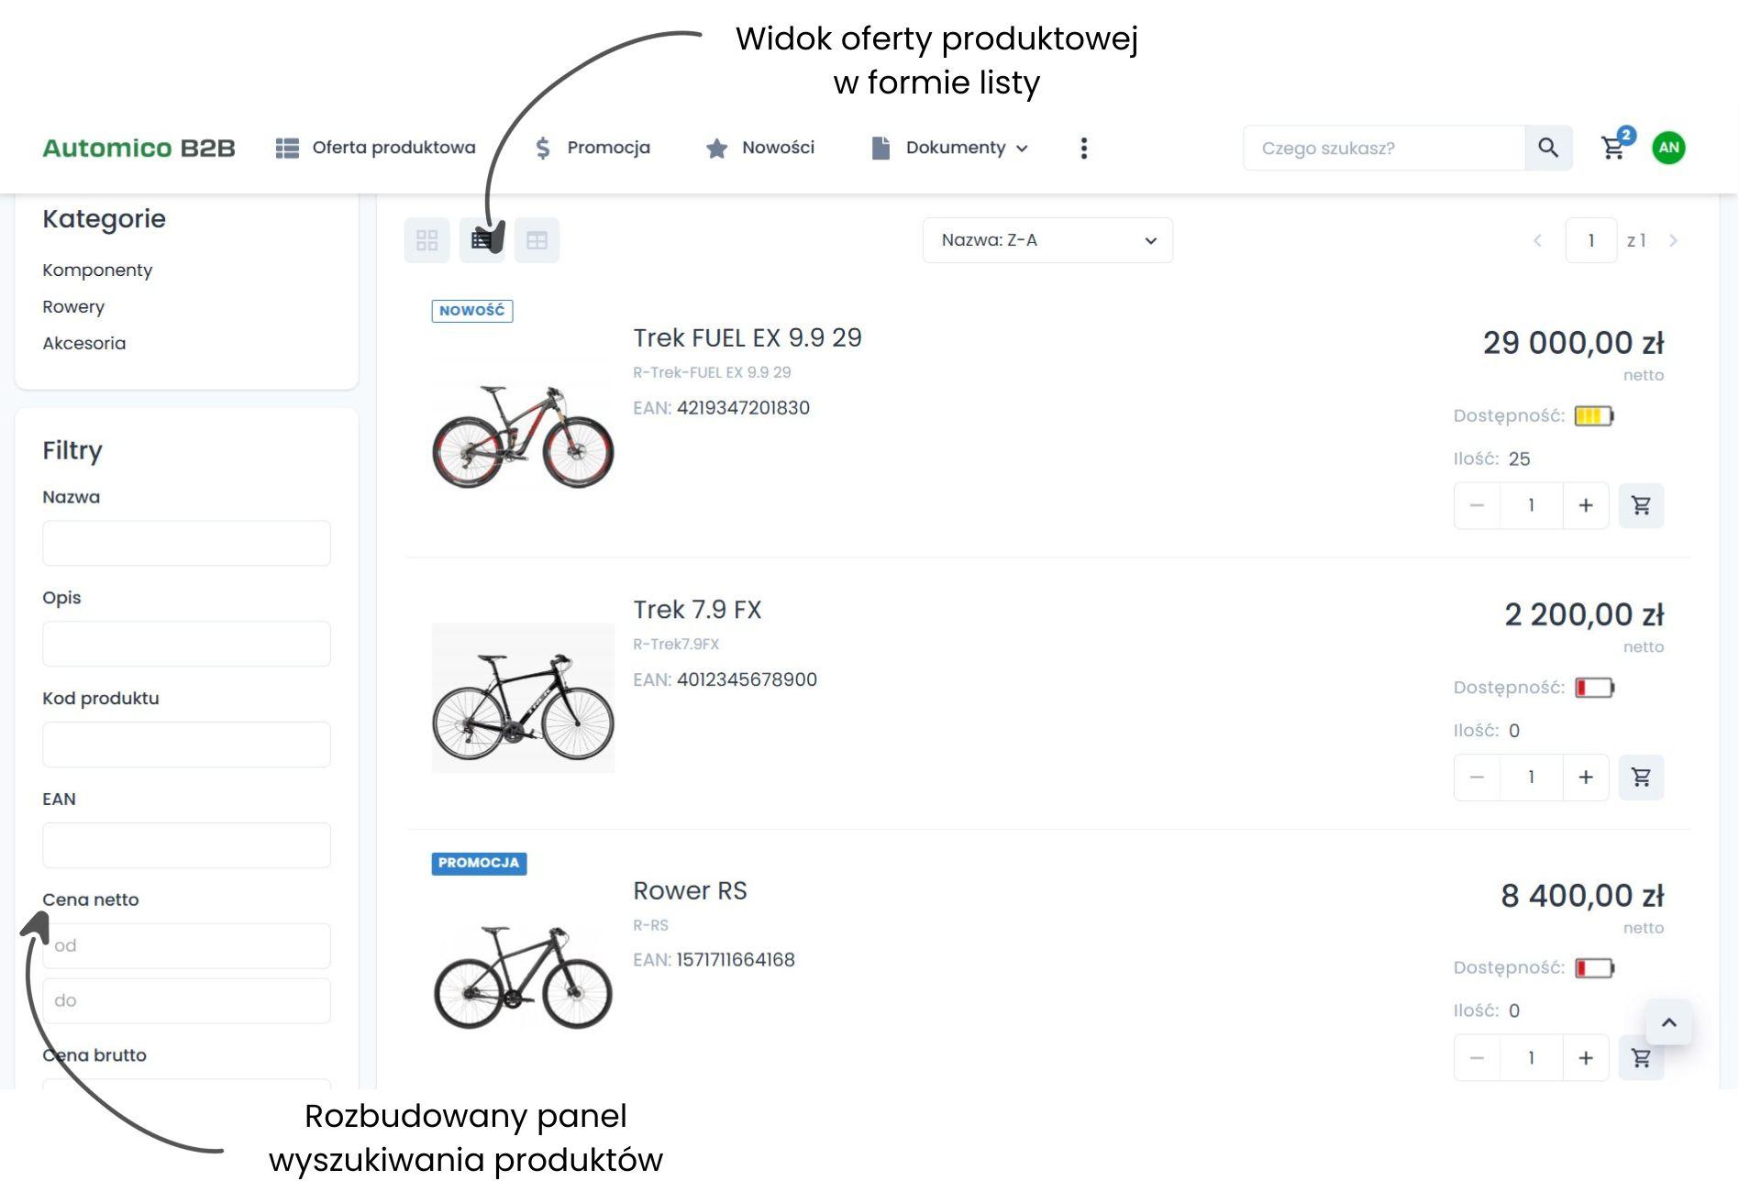Open the AN user avatar menu
Viewport: 1739px width, 1192px height.
coord(1668,148)
